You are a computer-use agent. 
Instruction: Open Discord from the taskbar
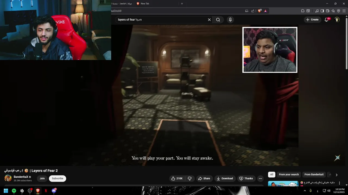54,191
